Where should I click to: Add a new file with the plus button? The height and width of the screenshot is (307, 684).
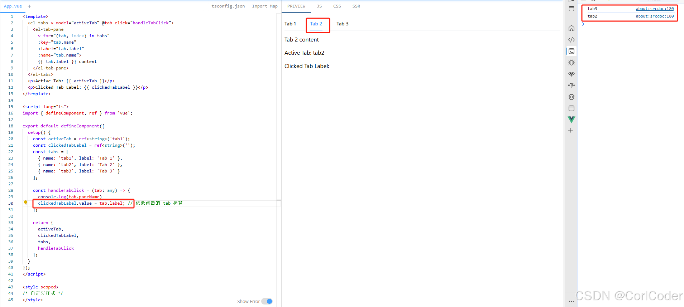pyautogui.click(x=29, y=6)
